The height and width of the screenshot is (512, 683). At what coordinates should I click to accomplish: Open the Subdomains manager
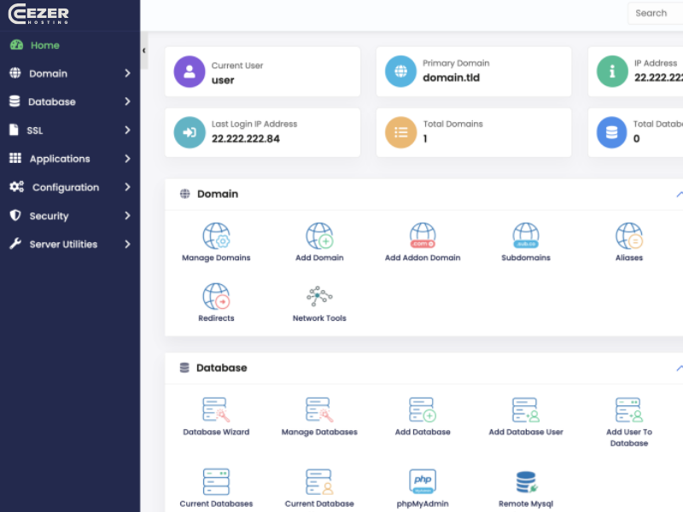pyautogui.click(x=525, y=239)
